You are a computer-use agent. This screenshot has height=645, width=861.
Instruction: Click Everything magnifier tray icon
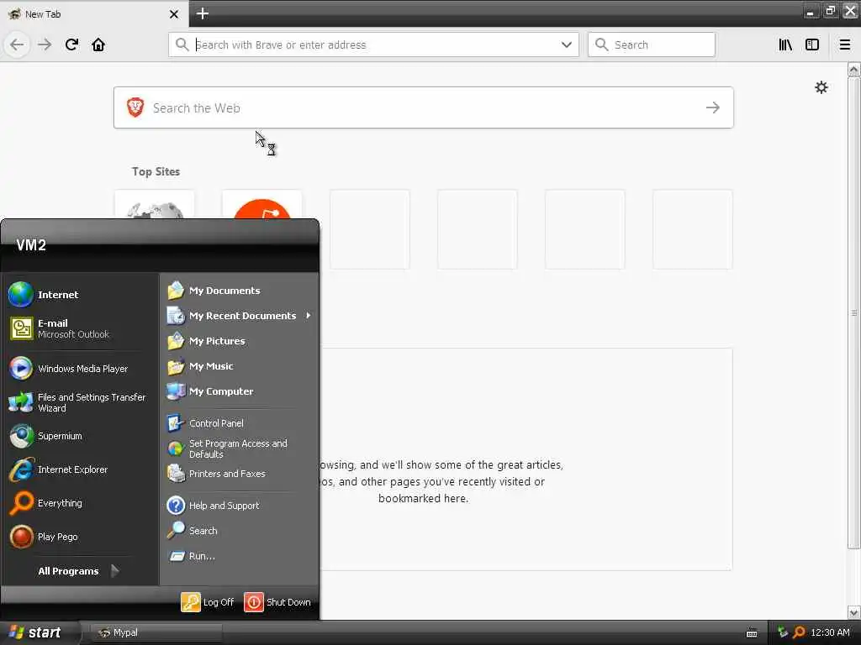pyautogui.click(x=799, y=632)
